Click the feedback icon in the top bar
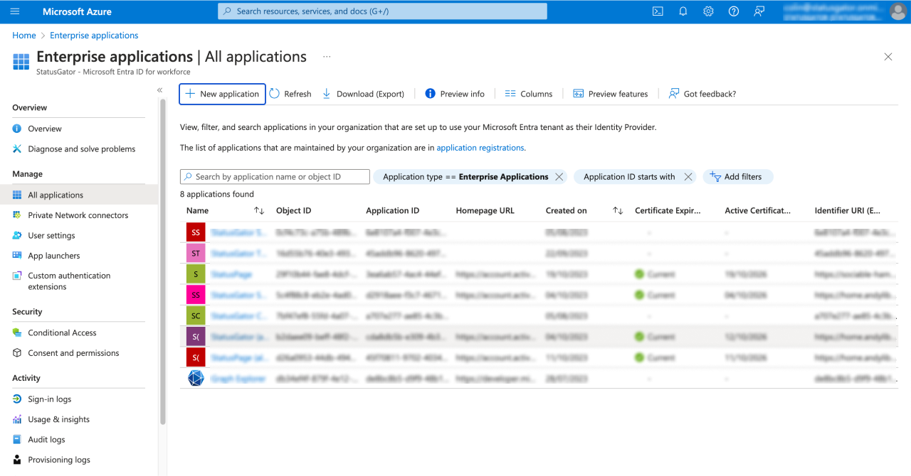 coord(759,11)
